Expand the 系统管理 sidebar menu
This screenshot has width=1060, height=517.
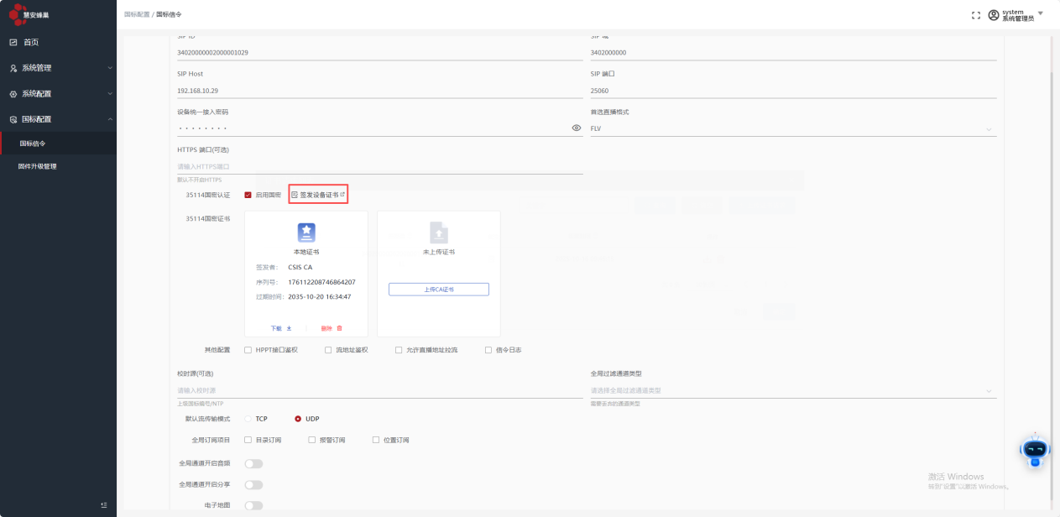pyautogui.click(x=58, y=68)
